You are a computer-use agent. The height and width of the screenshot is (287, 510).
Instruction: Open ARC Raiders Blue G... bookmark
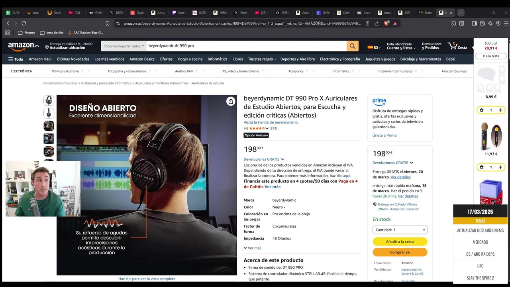[x=85, y=33]
